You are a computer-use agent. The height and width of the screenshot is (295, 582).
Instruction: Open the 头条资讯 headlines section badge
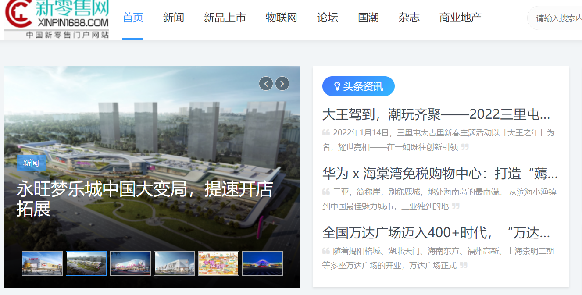(358, 86)
